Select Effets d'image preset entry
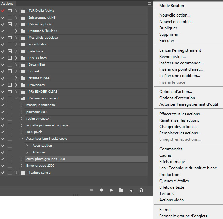Screen dimensions: 223x219 coord(172,162)
